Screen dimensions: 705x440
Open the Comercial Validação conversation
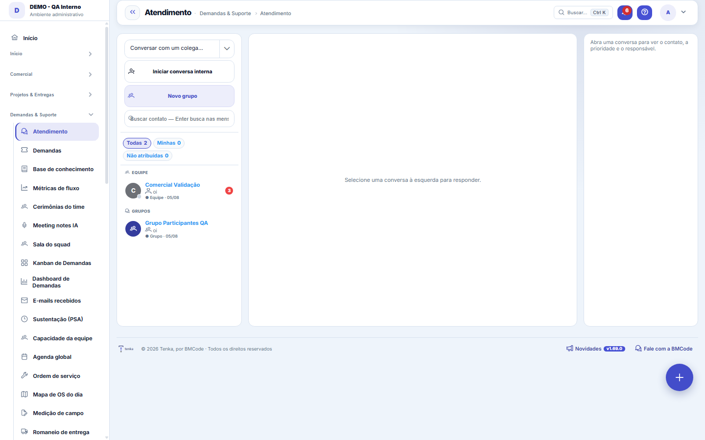(x=179, y=191)
